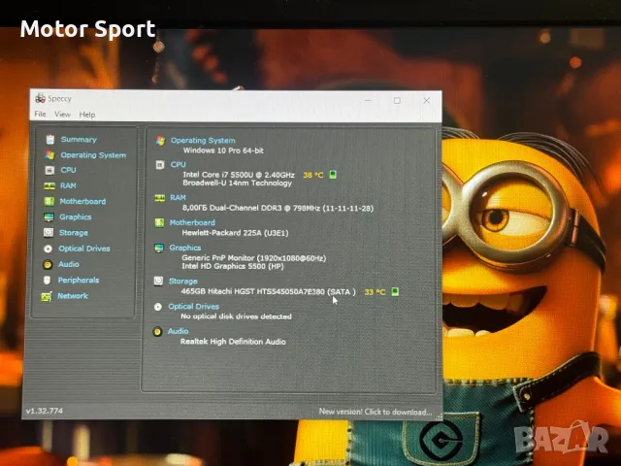Image resolution: width=621 pixels, height=466 pixels.
Task: Open Motherboard section via sidebar icon
Action: (48, 202)
